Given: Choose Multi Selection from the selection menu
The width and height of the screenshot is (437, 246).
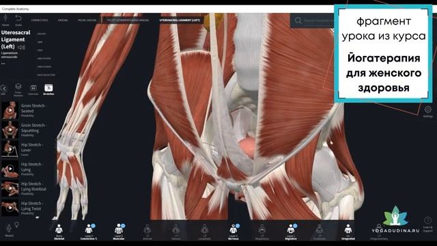Looking at the screenshot, I should pos(46,75).
